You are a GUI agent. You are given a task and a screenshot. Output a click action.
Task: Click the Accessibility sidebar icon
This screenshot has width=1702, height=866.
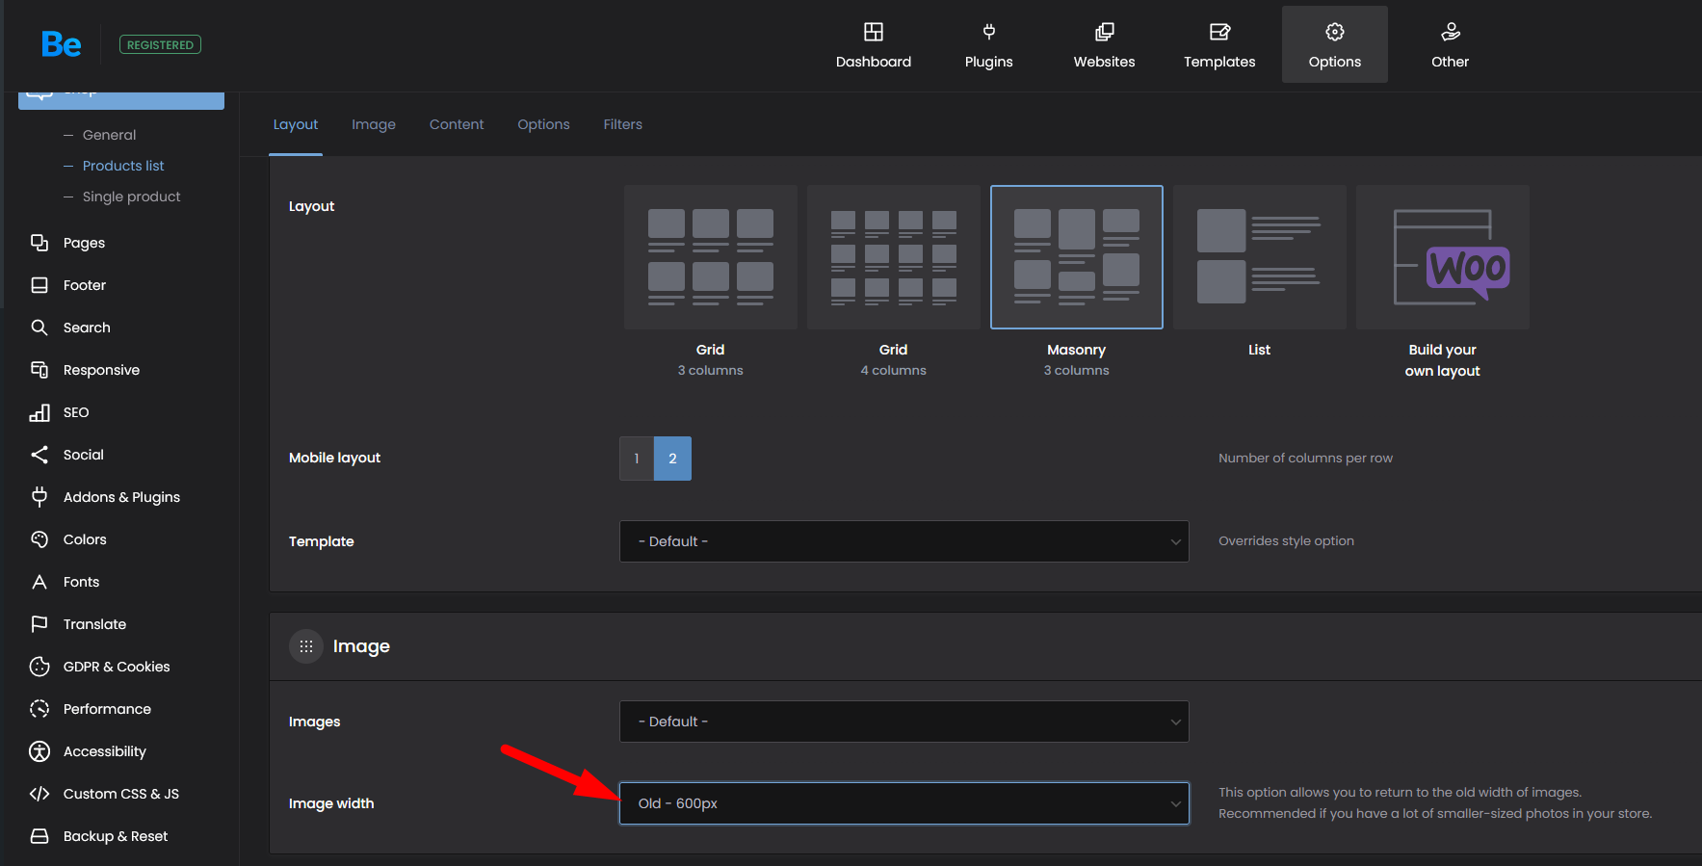(39, 751)
